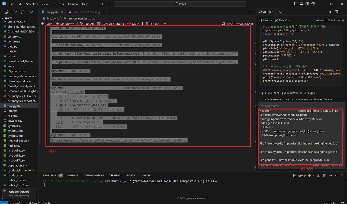Screen dimensions: 347x204
Task: Maximize the panel with up chevron
Action: click(x=336, y=176)
